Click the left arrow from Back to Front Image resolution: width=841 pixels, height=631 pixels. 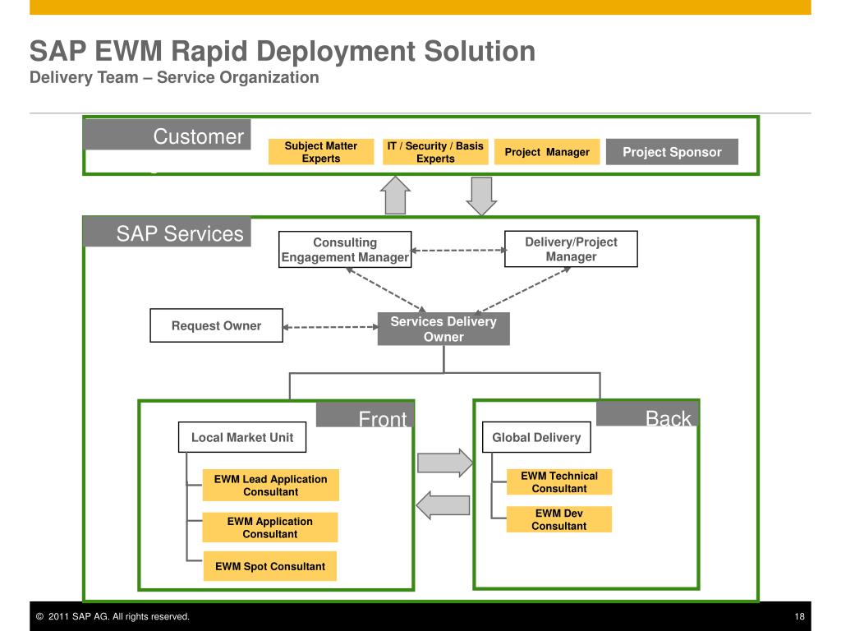pyautogui.click(x=443, y=505)
